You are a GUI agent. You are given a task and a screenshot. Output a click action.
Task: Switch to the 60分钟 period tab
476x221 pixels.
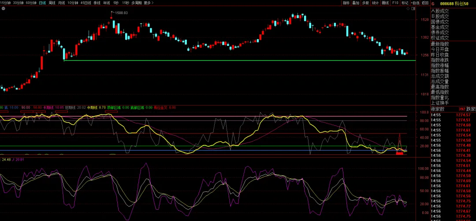(31, 3)
